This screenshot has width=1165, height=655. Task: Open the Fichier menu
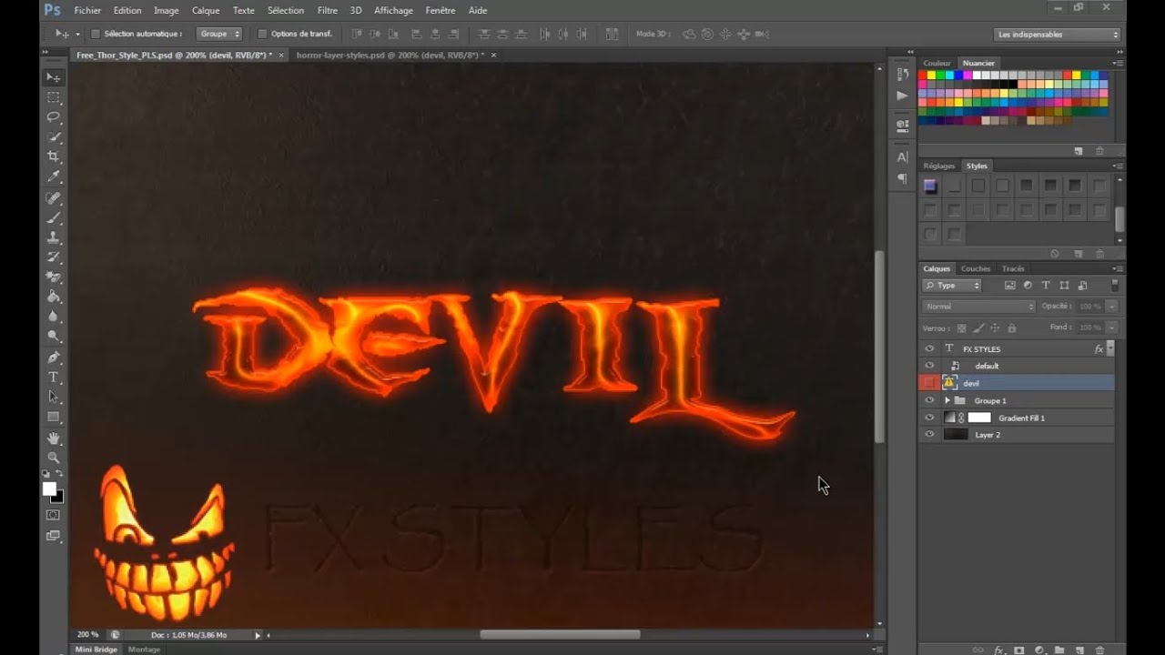click(87, 10)
